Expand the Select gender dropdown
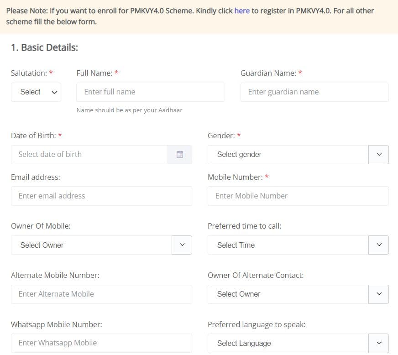398x355 pixels. click(x=288, y=155)
